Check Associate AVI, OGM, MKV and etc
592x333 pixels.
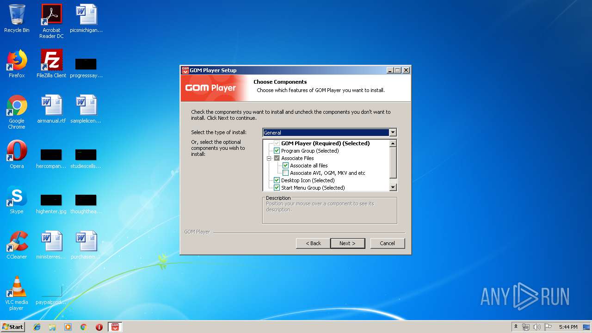coord(285,173)
